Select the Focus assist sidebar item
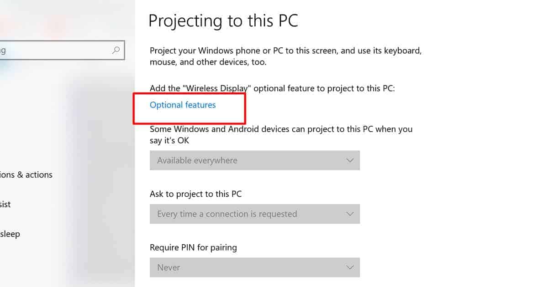 [x=5, y=205]
